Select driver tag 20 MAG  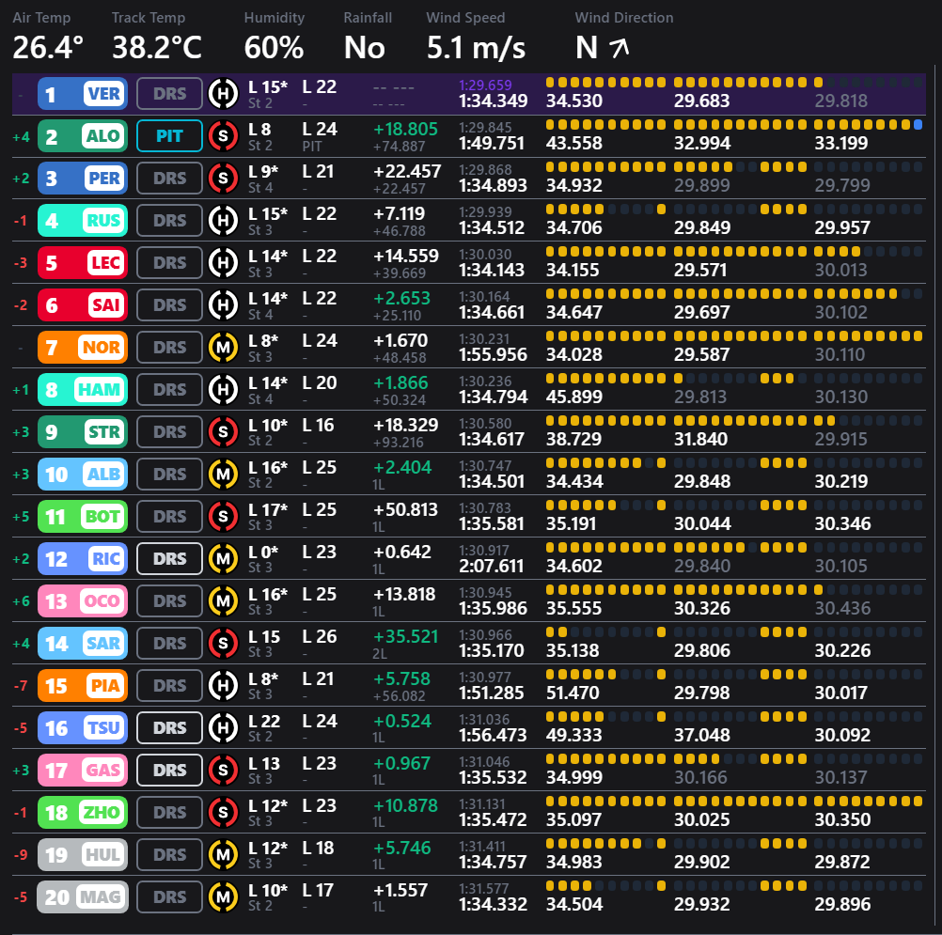[x=83, y=897]
